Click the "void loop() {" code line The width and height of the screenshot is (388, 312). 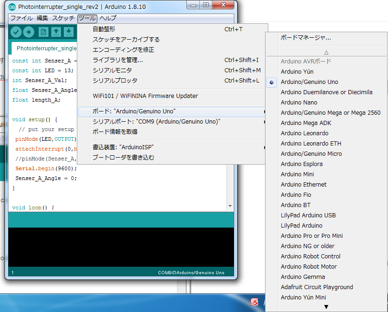(33, 208)
